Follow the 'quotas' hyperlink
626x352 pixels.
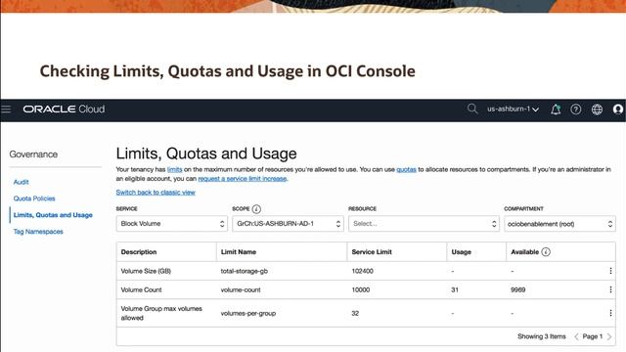coord(406,169)
